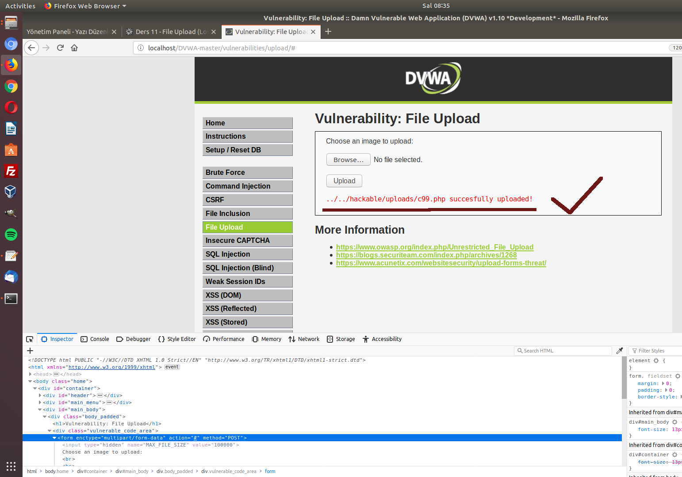Open a new browser tab with plus icon
The image size is (682, 477).
pyautogui.click(x=328, y=31)
